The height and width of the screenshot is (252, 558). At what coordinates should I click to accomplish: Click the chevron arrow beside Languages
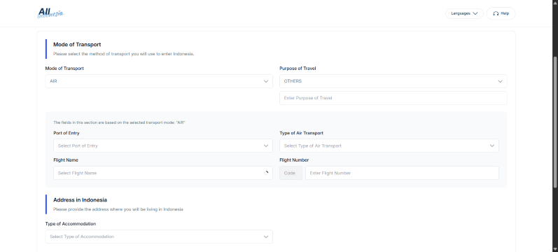pos(475,13)
